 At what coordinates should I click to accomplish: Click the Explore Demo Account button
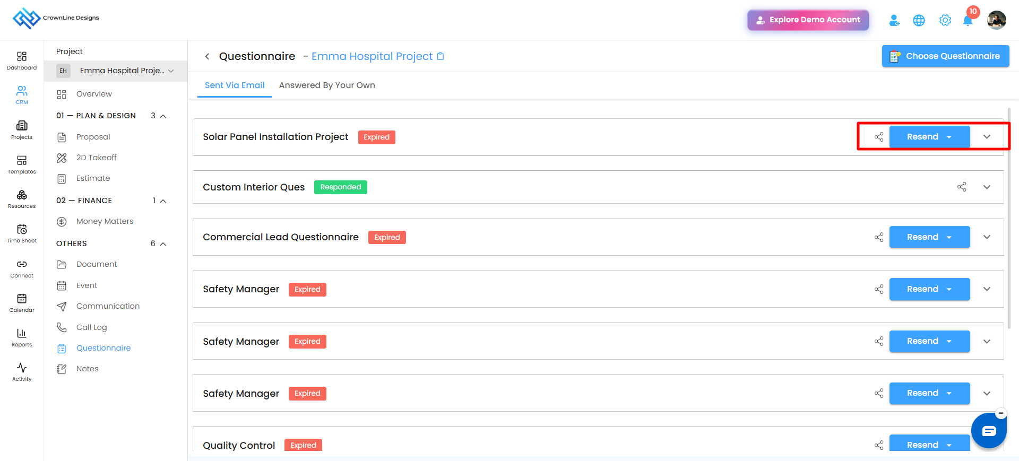point(808,20)
